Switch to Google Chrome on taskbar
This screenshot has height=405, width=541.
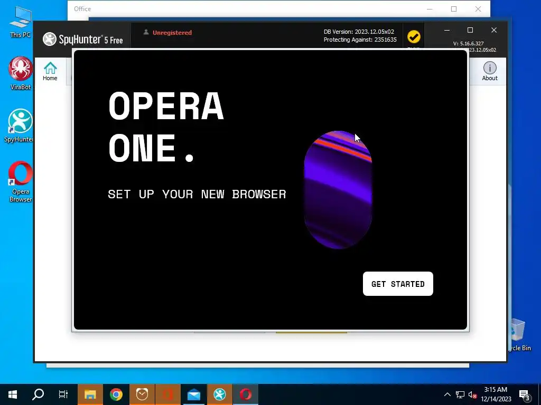click(116, 394)
